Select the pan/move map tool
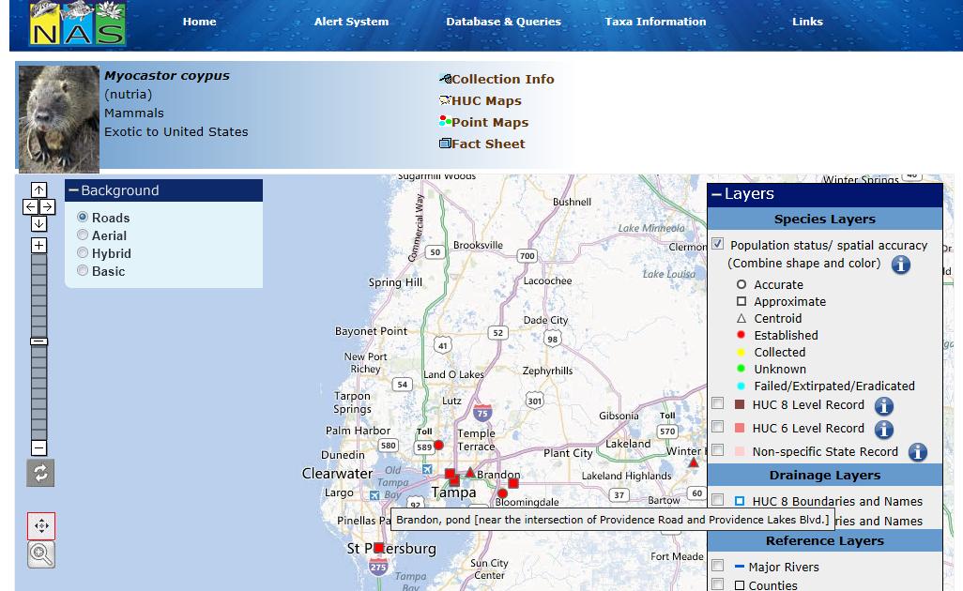 point(41,526)
